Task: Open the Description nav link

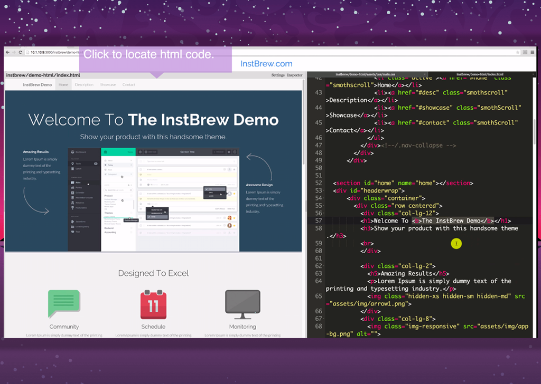Action: coord(84,84)
